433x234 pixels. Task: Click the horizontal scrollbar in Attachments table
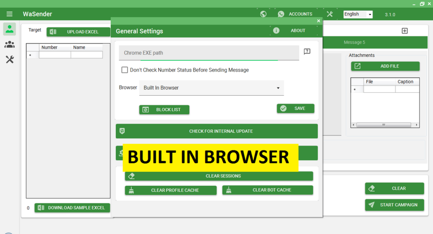(383, 125)
